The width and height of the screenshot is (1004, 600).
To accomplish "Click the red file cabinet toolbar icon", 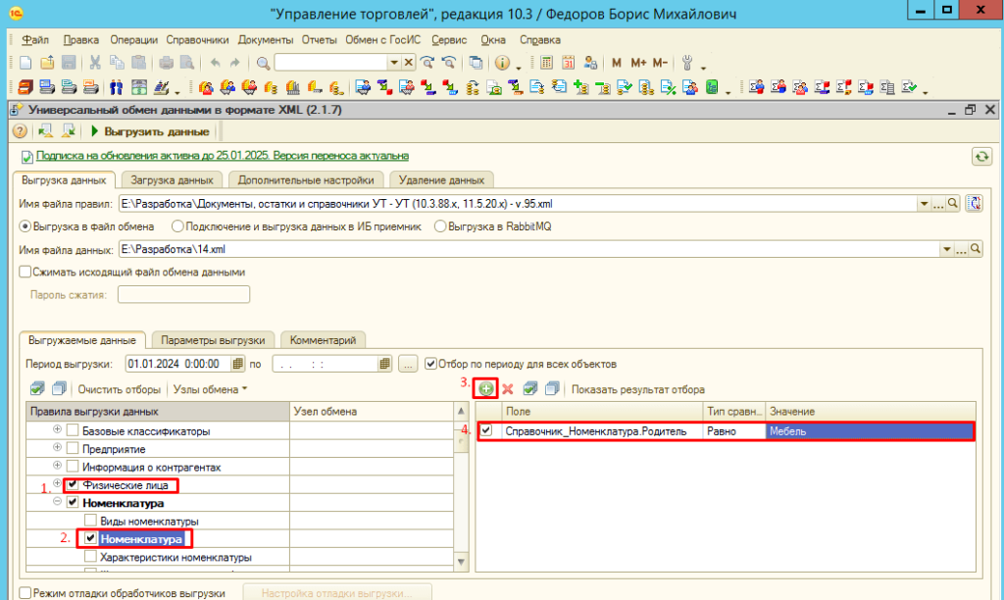I will [25, 87].
